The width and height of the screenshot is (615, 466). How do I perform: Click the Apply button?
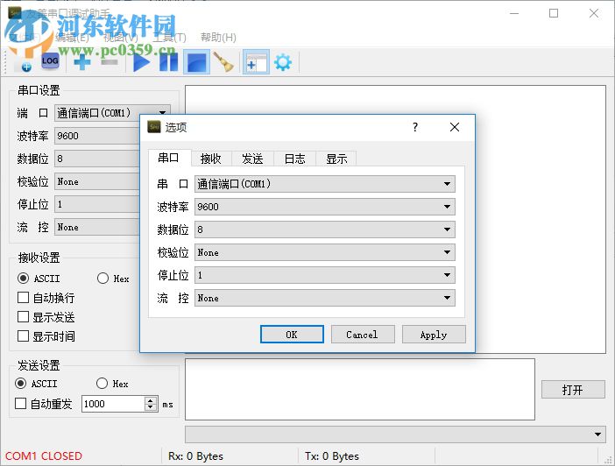(434, 335)
